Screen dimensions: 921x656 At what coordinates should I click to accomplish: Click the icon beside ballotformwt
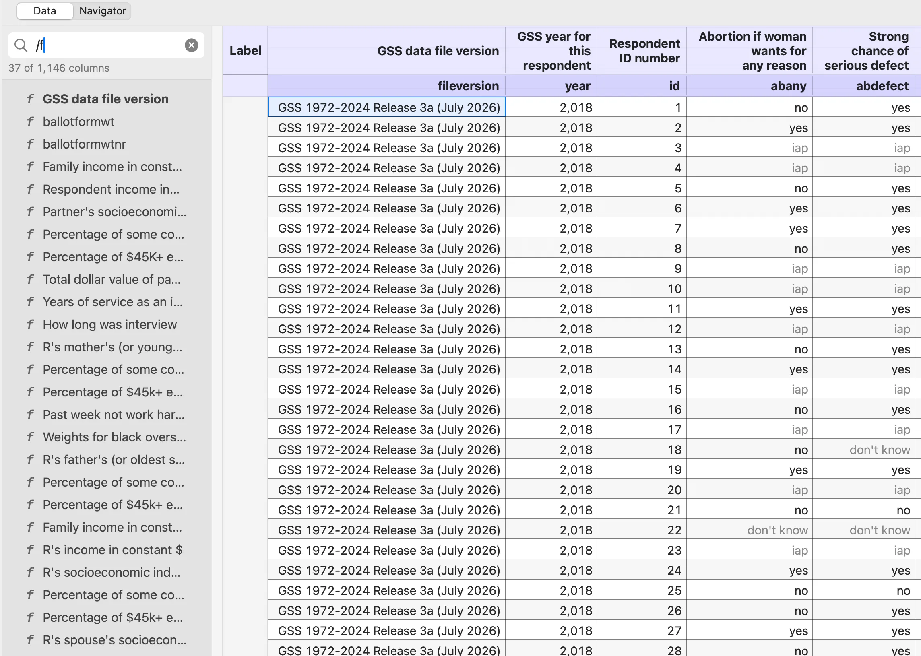(31, 122)
